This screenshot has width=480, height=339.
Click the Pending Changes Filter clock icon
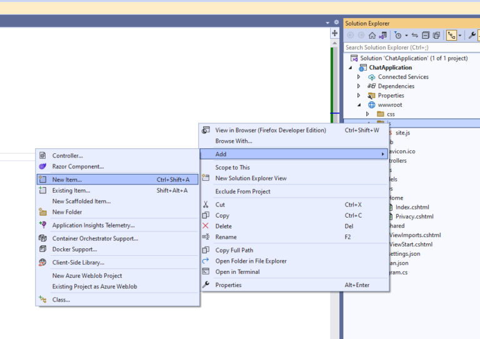pos(397,36)
